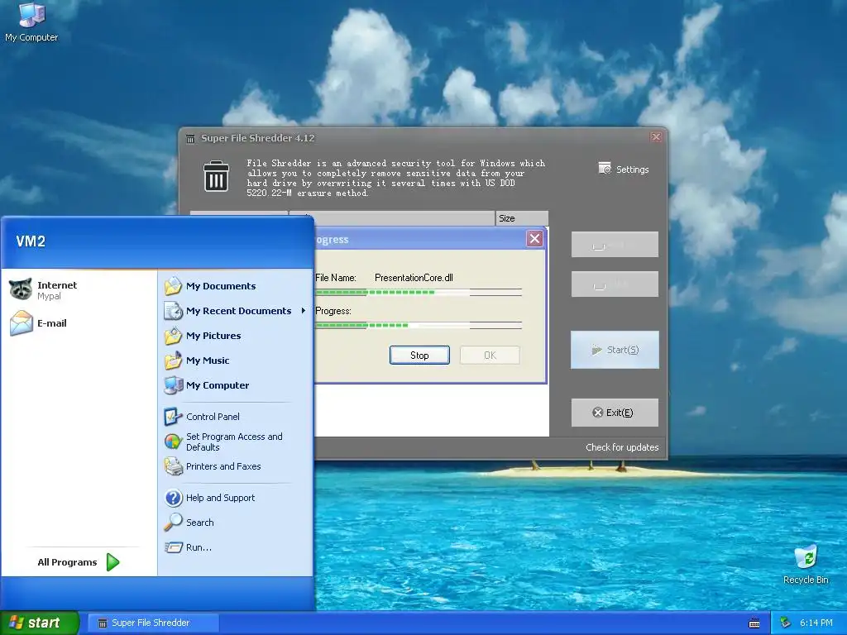Screen dimensions: 847x635
Task: Click the VM2 user name header
Action: pyautogui.click(x=31, y=241)
